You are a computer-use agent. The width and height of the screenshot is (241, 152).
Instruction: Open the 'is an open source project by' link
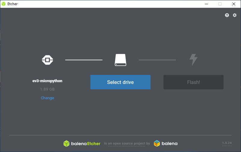click(127, 143)
